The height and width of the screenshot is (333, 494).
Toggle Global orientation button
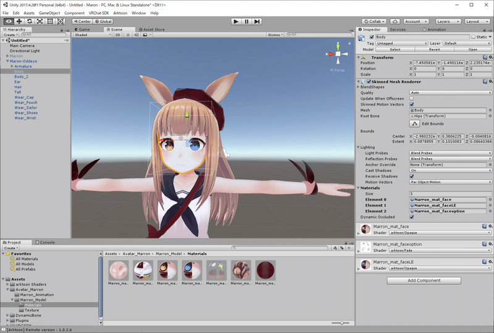pyautogui.click(x=103, y=22)
